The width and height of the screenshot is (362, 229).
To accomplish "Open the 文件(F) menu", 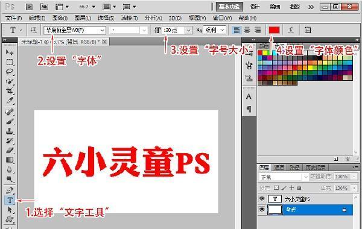I will tap(14, 18).
